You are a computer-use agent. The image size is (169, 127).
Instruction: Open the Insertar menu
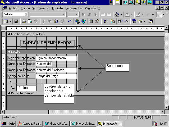pyautogui.click(x=44, y=8)
